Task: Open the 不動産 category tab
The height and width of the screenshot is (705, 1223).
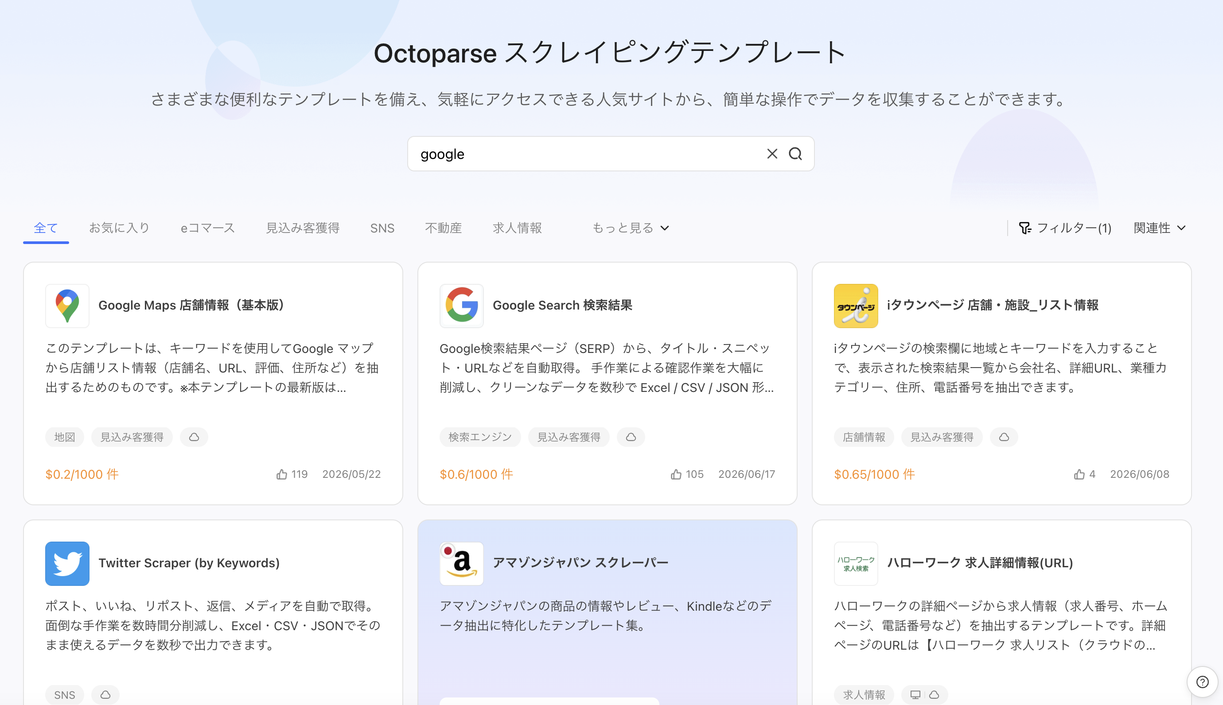Action: 443,228
